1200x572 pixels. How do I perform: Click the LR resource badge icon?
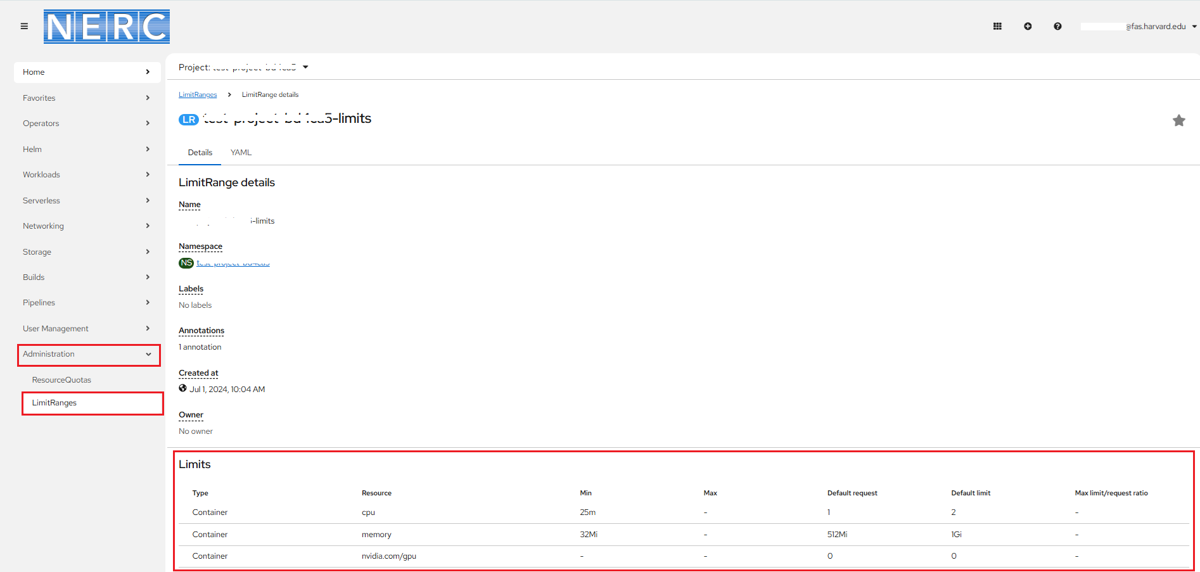(189, 120)
